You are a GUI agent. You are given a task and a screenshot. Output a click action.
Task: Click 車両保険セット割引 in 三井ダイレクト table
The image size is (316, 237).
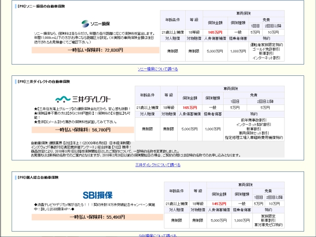pyautogui.click(x=254, y=133)
